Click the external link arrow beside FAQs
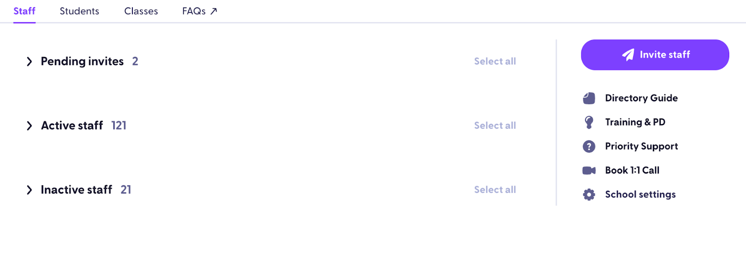 click(x=214, y=11)
